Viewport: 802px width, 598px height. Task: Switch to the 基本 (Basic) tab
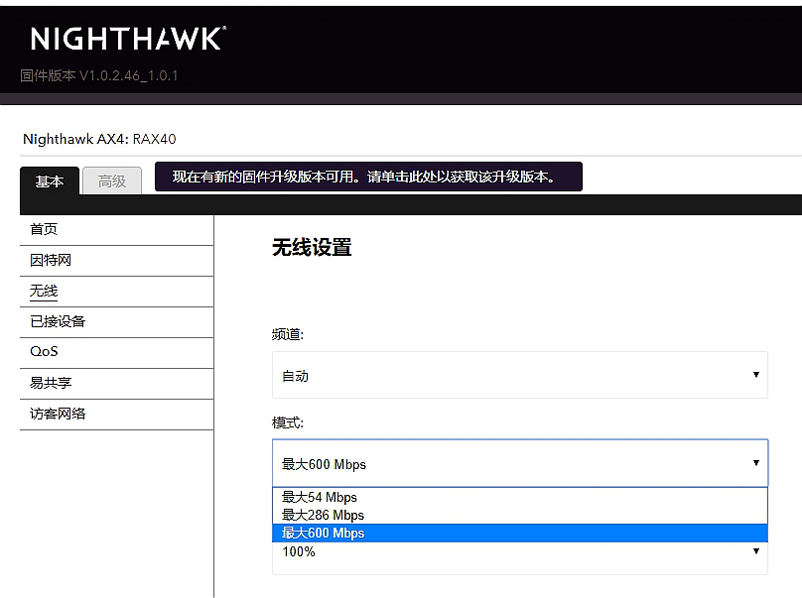pos(49,181)
